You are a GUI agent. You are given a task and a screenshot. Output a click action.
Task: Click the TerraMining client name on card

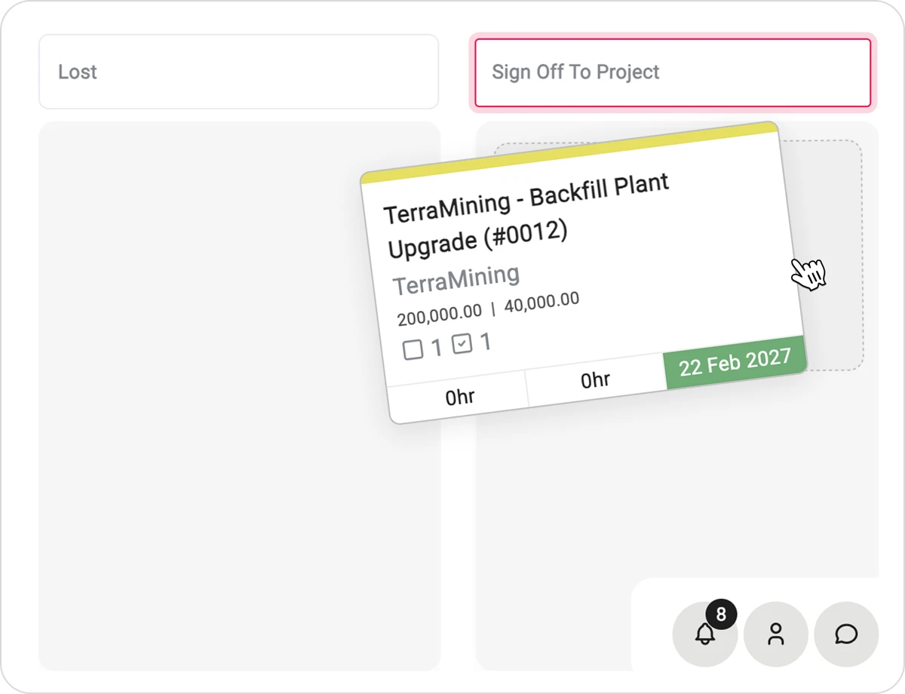tap(456, 281)
